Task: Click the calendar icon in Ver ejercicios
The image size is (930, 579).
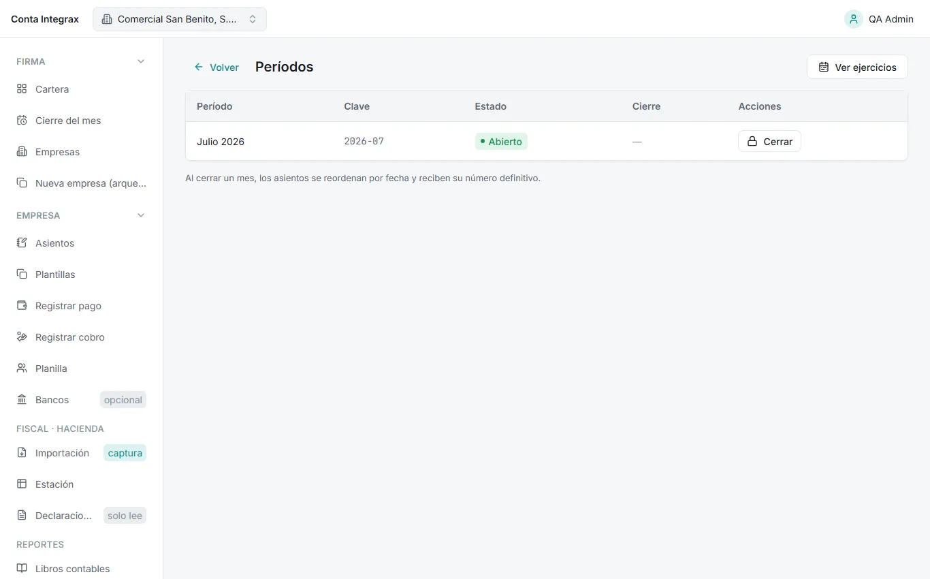Action: pos(824,67)
